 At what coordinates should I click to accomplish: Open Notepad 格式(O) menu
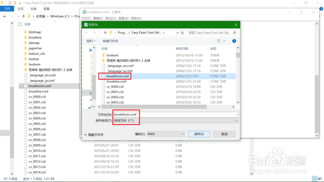pos(111,18)
